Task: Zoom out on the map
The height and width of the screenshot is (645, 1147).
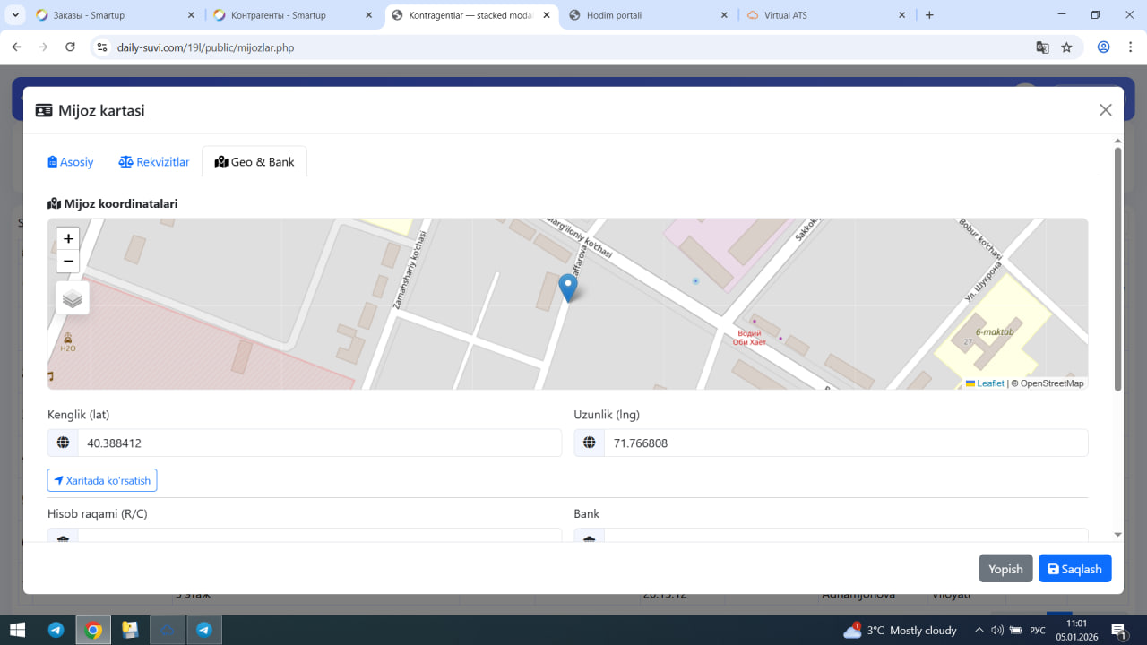Action: [x=68, y=262]
